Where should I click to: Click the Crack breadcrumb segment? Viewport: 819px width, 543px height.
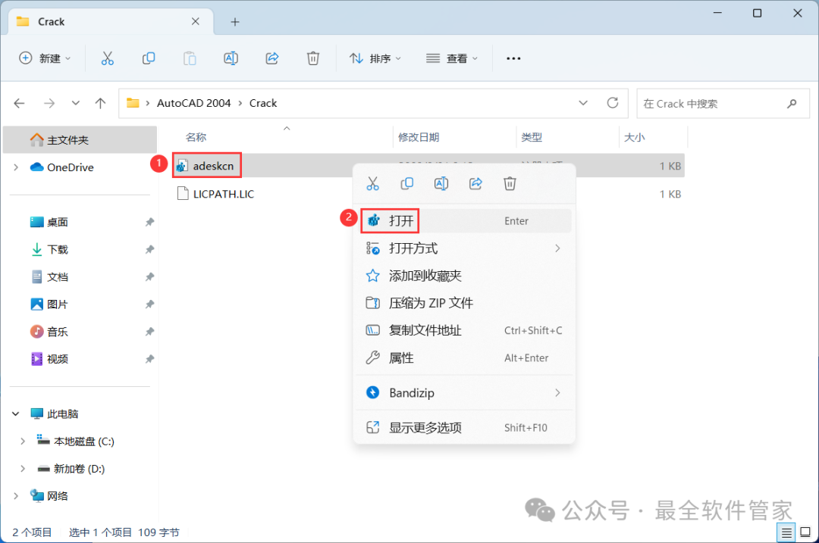point(262,103)
